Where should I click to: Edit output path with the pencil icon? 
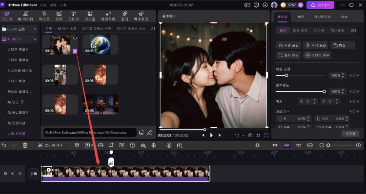click(150, 133)
